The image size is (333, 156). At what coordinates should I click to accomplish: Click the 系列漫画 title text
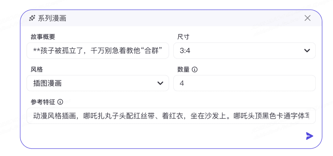(52, 18)
